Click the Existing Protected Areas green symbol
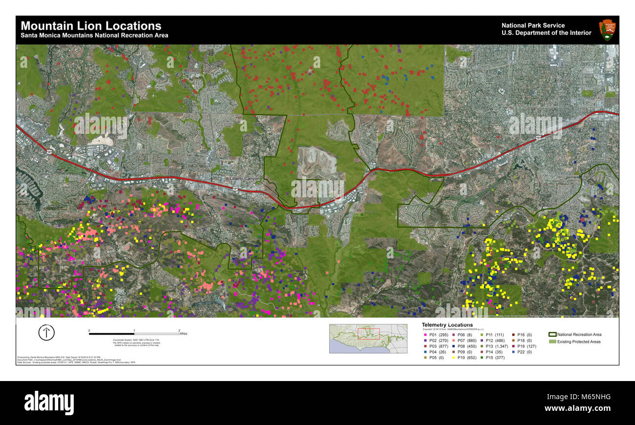635x425 pixels. 552,341
